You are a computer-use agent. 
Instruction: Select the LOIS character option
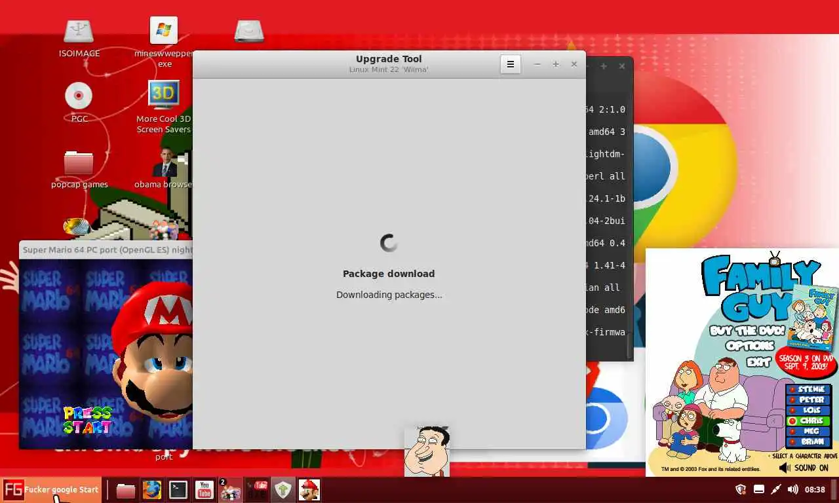tap(808, 410)
